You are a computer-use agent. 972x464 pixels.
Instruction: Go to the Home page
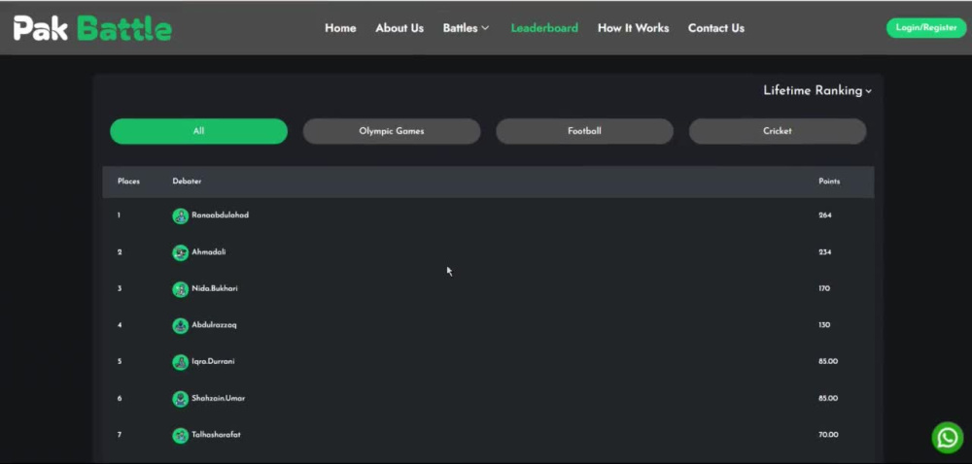point(340,28)
